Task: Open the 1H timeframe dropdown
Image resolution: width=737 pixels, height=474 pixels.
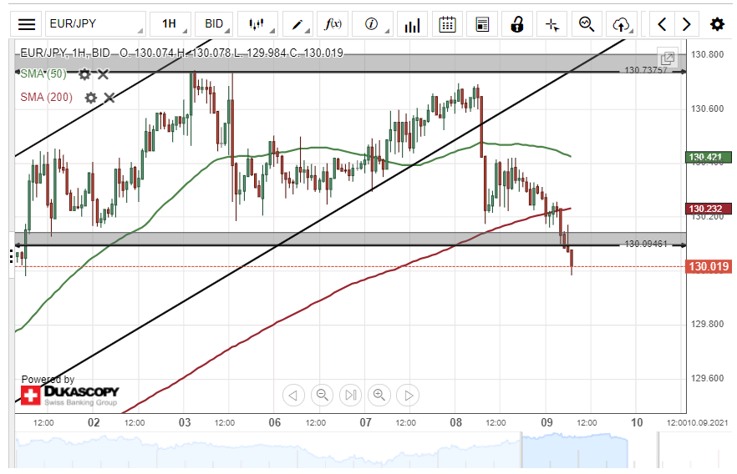Action: [170, 24]
